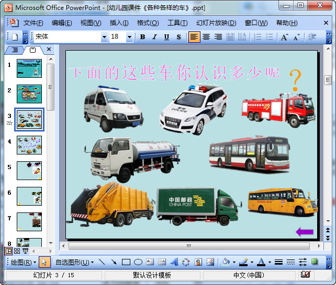Image resolution: width=336 pixels, height=285 pixels.
Task: Open the 视图(V) menu
Action: coord(91,22)
